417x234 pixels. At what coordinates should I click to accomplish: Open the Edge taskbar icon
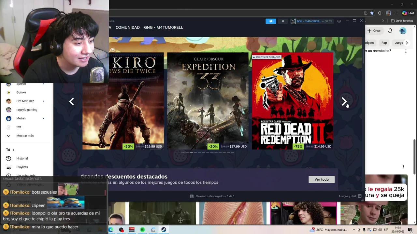(111, 230)
